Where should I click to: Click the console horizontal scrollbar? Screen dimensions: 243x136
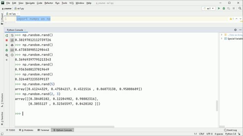(x=65, y=127)
